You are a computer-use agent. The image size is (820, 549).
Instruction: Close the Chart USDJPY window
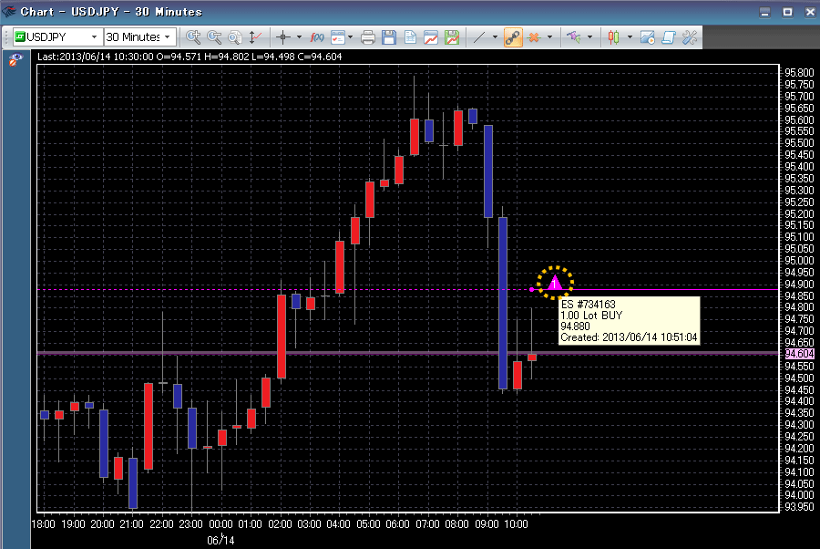810,12
